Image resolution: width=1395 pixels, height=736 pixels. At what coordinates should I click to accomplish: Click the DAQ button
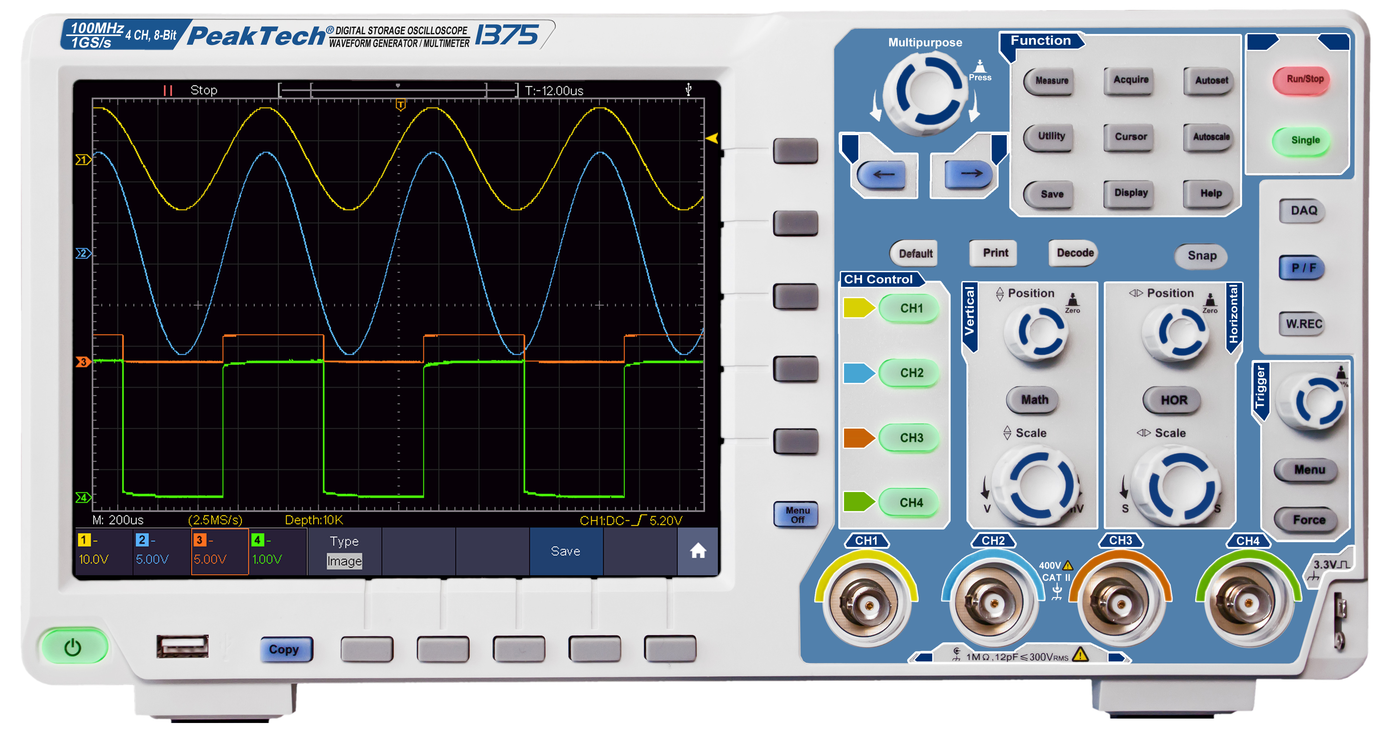coord(1303,211)
